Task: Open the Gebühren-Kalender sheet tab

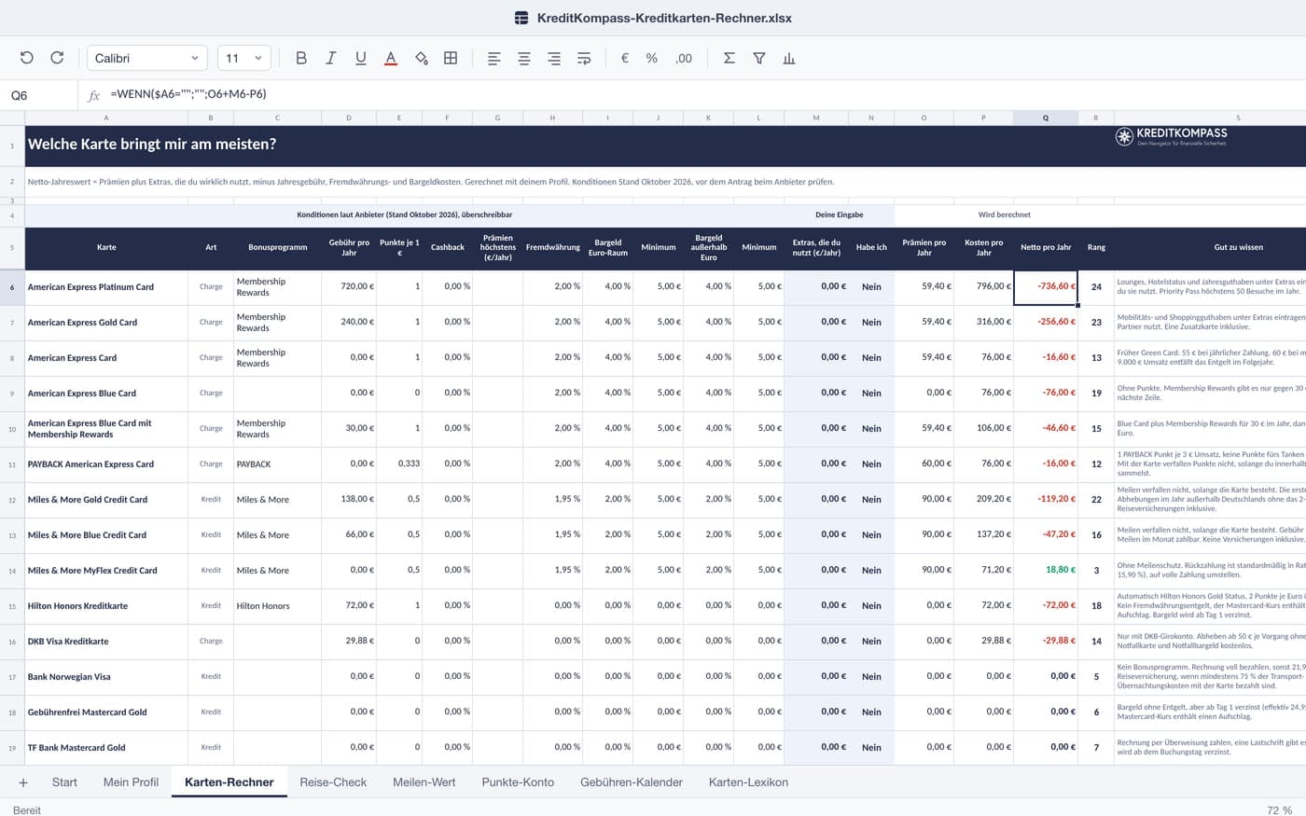Action: [632, 782]
